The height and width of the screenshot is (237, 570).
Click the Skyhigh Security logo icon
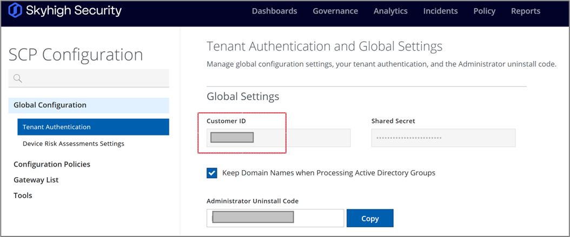pos(15,11)
